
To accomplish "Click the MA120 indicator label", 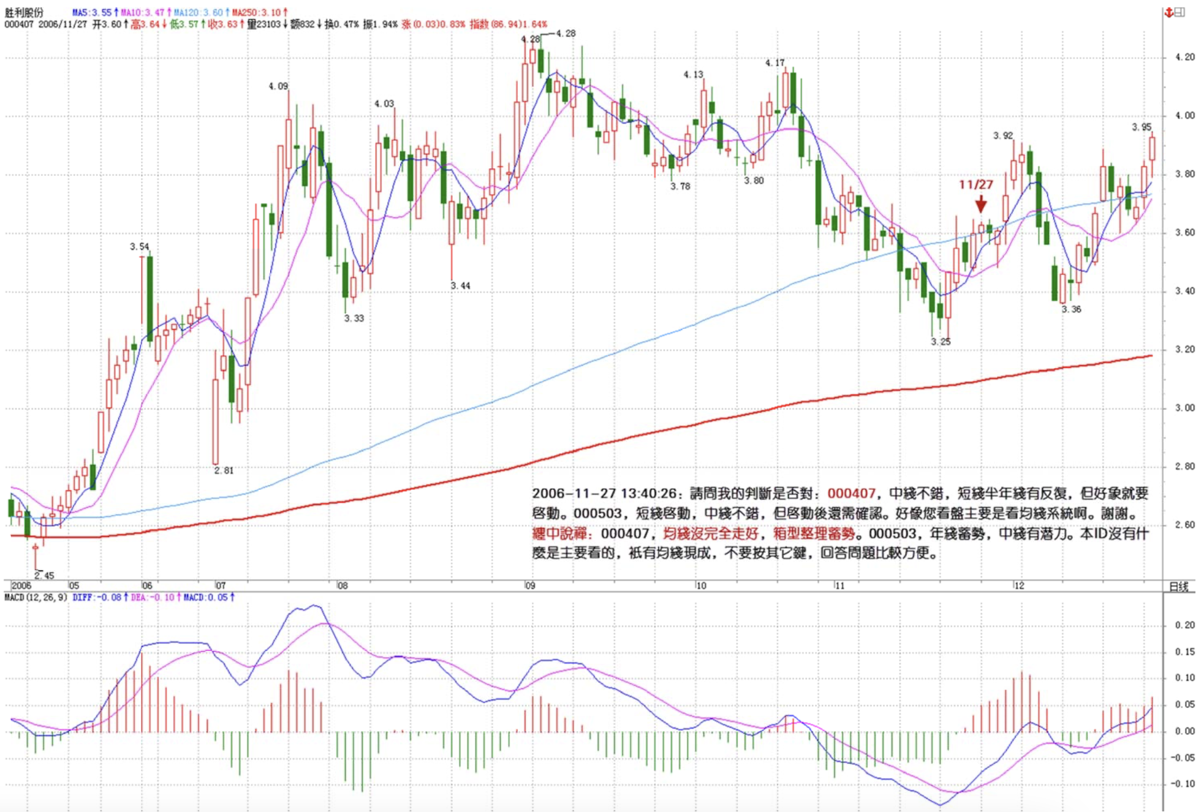I will pyautogui.click(x=201, y=12).
